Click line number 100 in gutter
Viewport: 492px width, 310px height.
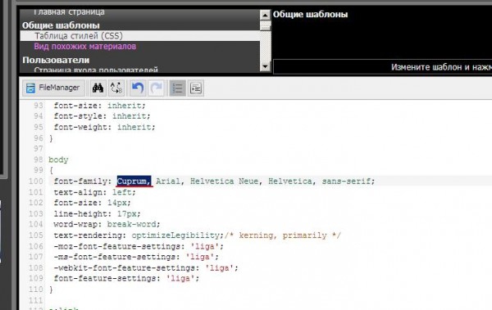pos(36,181)
